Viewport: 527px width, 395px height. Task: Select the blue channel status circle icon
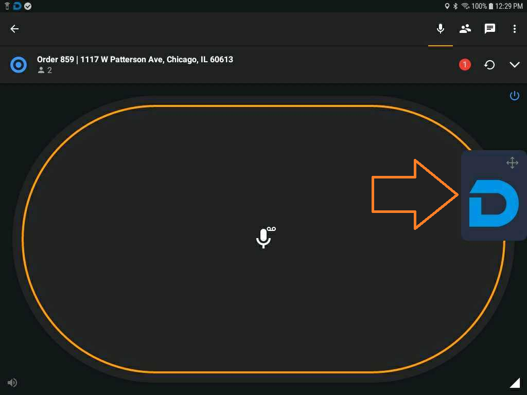[x=19, y=64]
